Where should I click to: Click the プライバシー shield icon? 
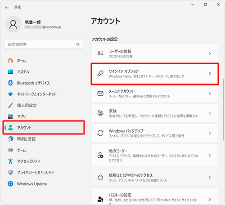click(10, 172)
